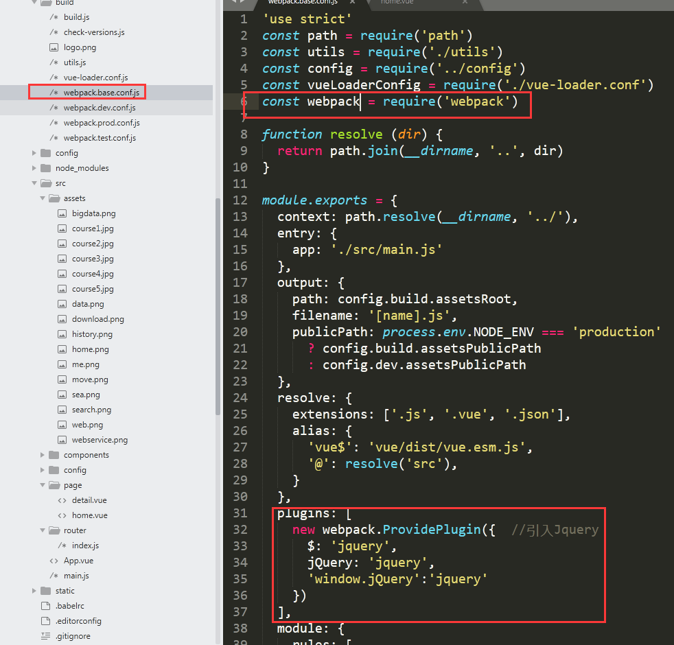Expand the node_modules folder arrow
Image resolution: width=674 pixels, height=645 pixels.
click(x=34, y=168)
